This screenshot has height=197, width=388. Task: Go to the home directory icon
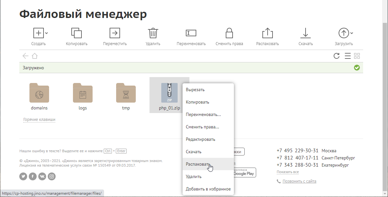pyautogui.click(x=35, y=56)
